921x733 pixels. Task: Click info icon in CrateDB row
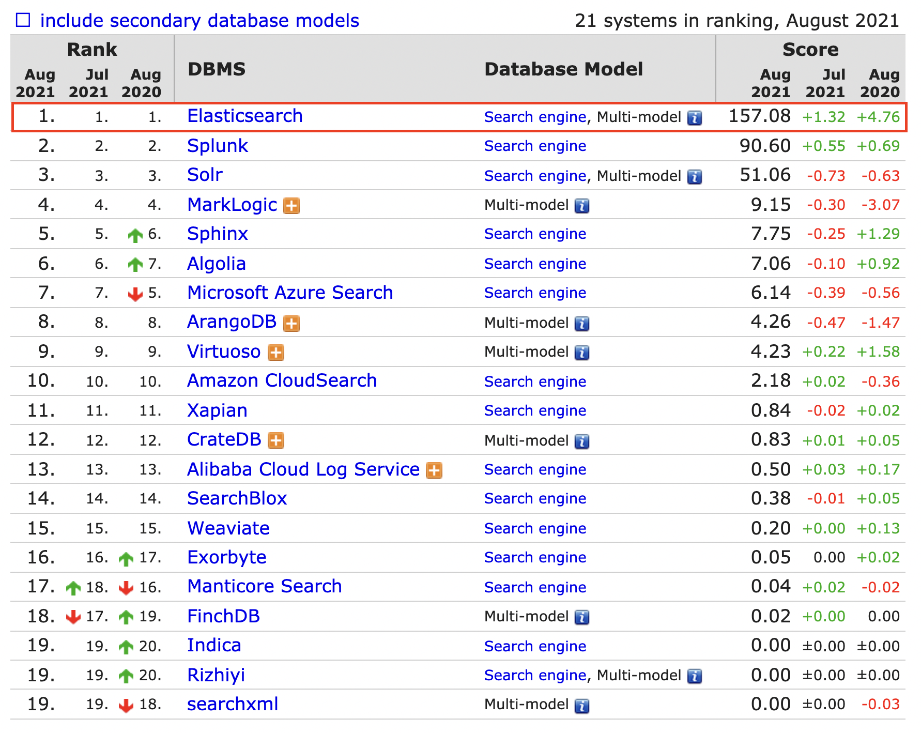tap(582, 441)
